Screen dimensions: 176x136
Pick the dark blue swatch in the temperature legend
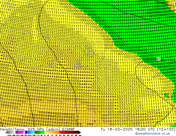click(x=26, y=132)
